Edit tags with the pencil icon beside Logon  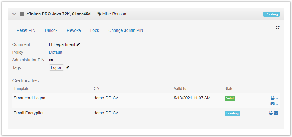[68, 67]
